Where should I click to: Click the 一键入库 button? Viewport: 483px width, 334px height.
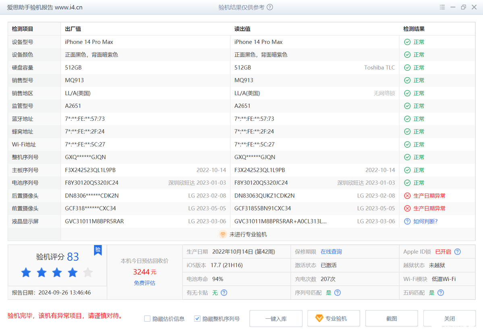(276, 319)
